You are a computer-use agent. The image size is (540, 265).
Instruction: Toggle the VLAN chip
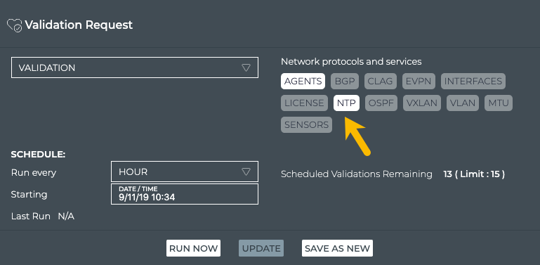(x=463, y=103)
